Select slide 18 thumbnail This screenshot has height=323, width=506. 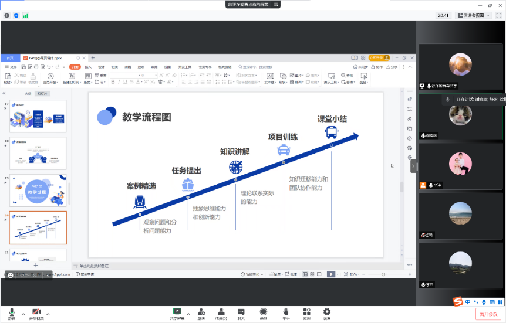[x=38, y=154]
